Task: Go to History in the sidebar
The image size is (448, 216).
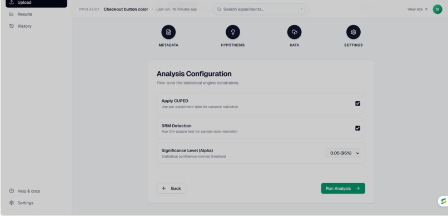Action: point(37,26)
